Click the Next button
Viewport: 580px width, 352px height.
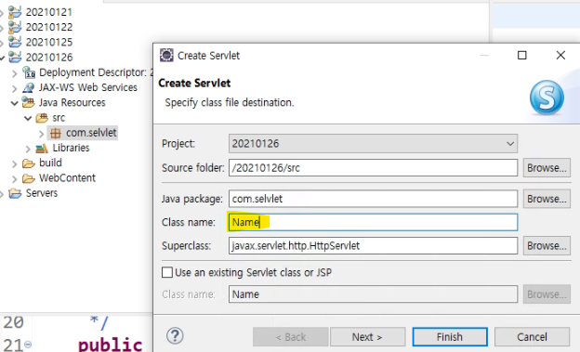click(367, 337)
